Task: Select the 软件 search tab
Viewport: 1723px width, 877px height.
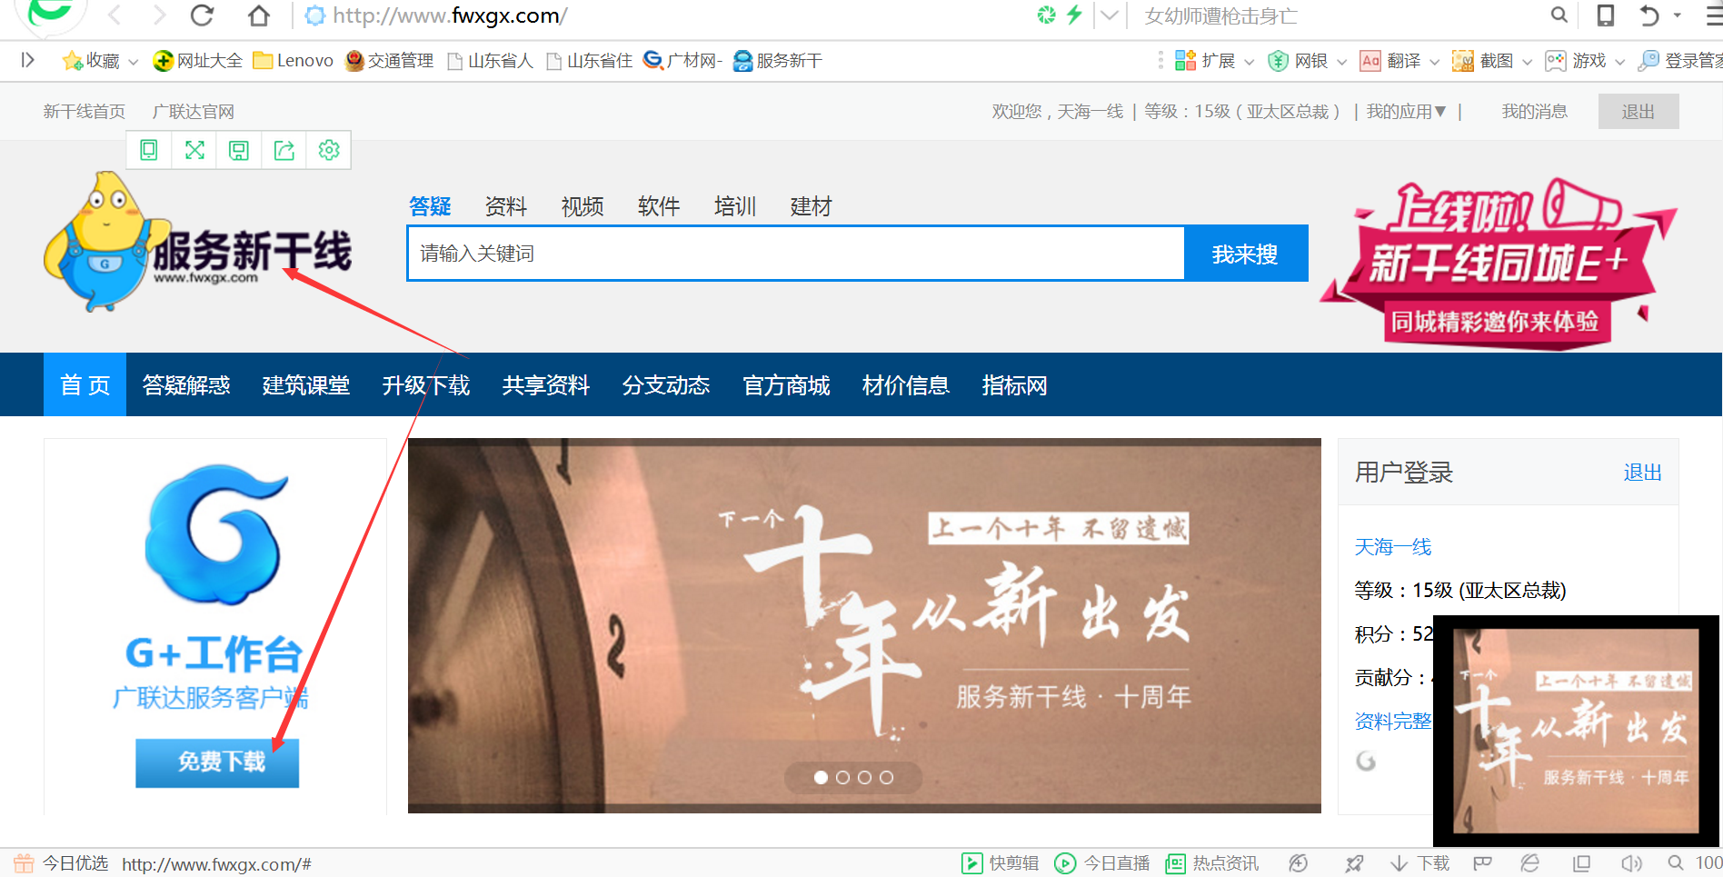Action: (659, 206)
